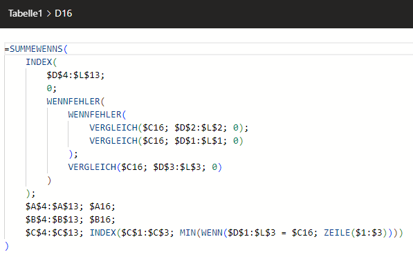Click the outer WENNFEHLER function
This screenshot has width=413, height=257.
click(73, 102)
